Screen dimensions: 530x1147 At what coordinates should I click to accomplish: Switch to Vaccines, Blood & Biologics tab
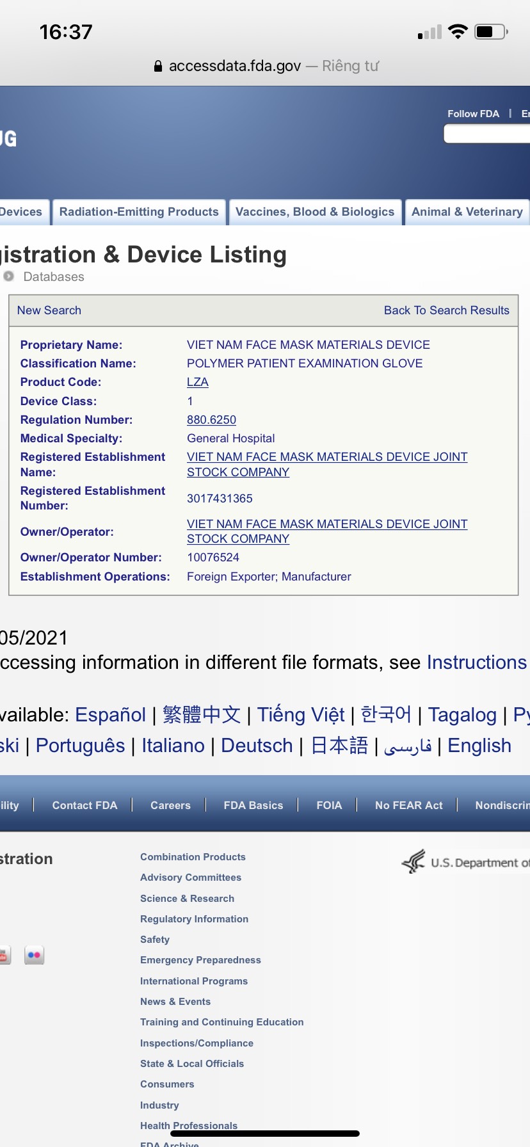(315, 212)
